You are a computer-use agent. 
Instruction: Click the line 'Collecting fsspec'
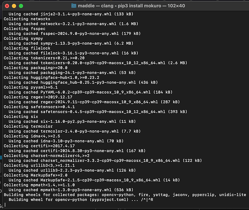coord(24,29)
